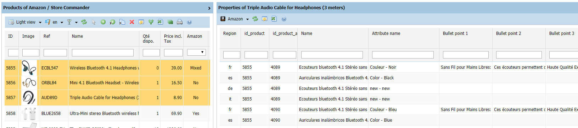
Task: Select the Mini 4.1 Bluetooth Headset row
Action: (x=107, y=83)
